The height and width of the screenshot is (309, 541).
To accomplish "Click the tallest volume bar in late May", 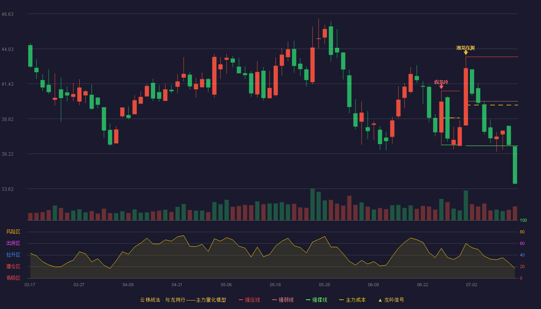I will pos(312,204).
